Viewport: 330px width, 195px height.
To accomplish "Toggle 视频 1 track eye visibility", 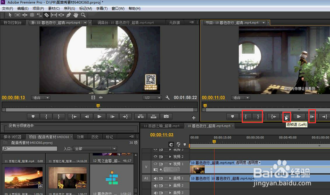I will coord(155,163).
